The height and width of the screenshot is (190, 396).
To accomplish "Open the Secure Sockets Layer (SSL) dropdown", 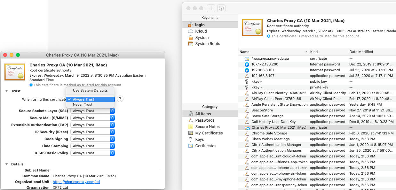I will point(92,111).
